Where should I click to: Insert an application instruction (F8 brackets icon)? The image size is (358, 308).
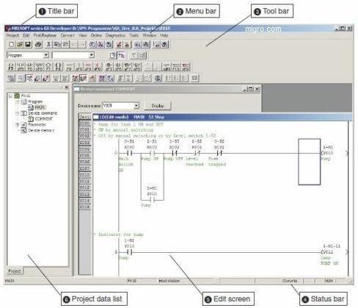pos(58,66)
